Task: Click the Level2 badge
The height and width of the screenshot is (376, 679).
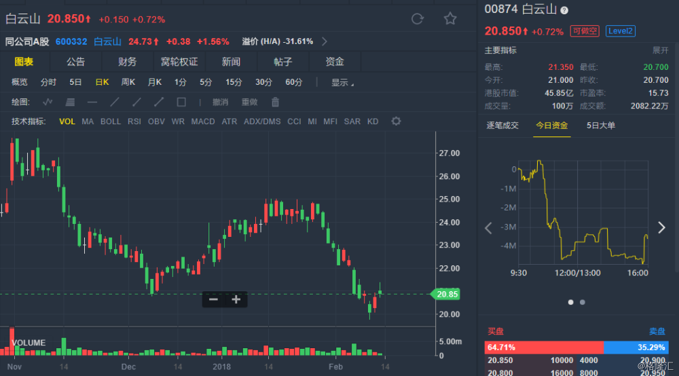Action: 620,31
